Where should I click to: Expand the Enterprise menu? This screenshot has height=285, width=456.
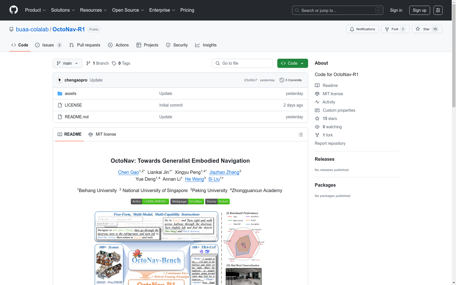(162, 10)
